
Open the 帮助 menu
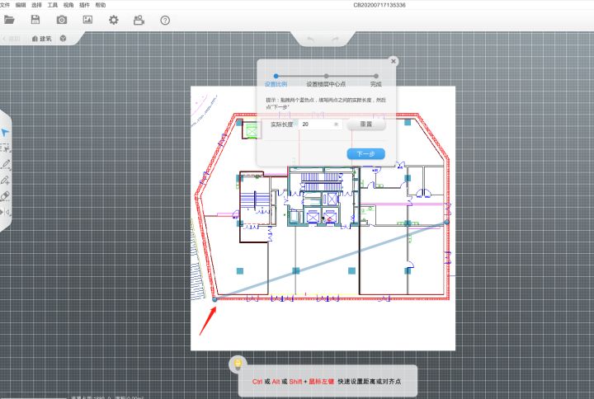click(101, 5)
